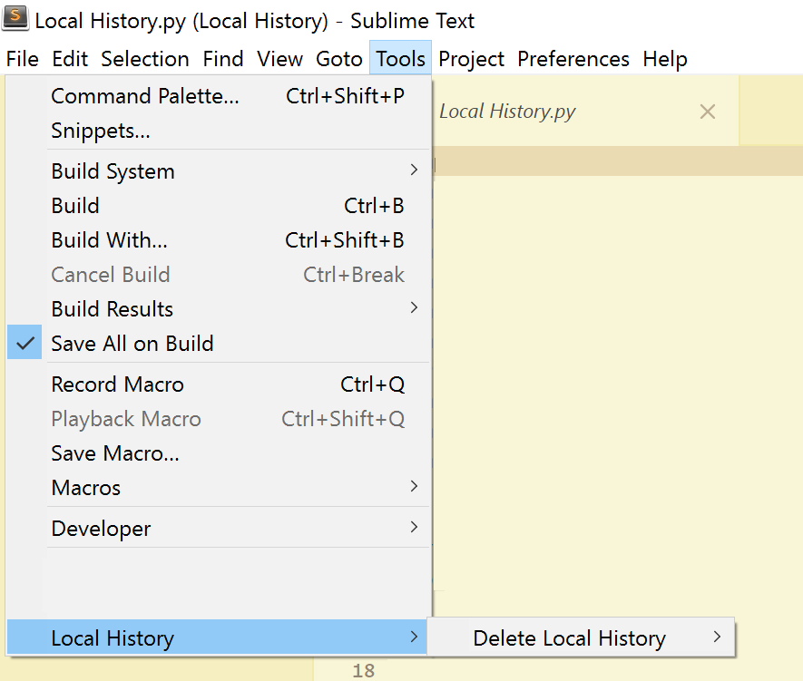The image size is (803, 681).
Task: Open the Developer menu entry
Action: coord(218,529)
